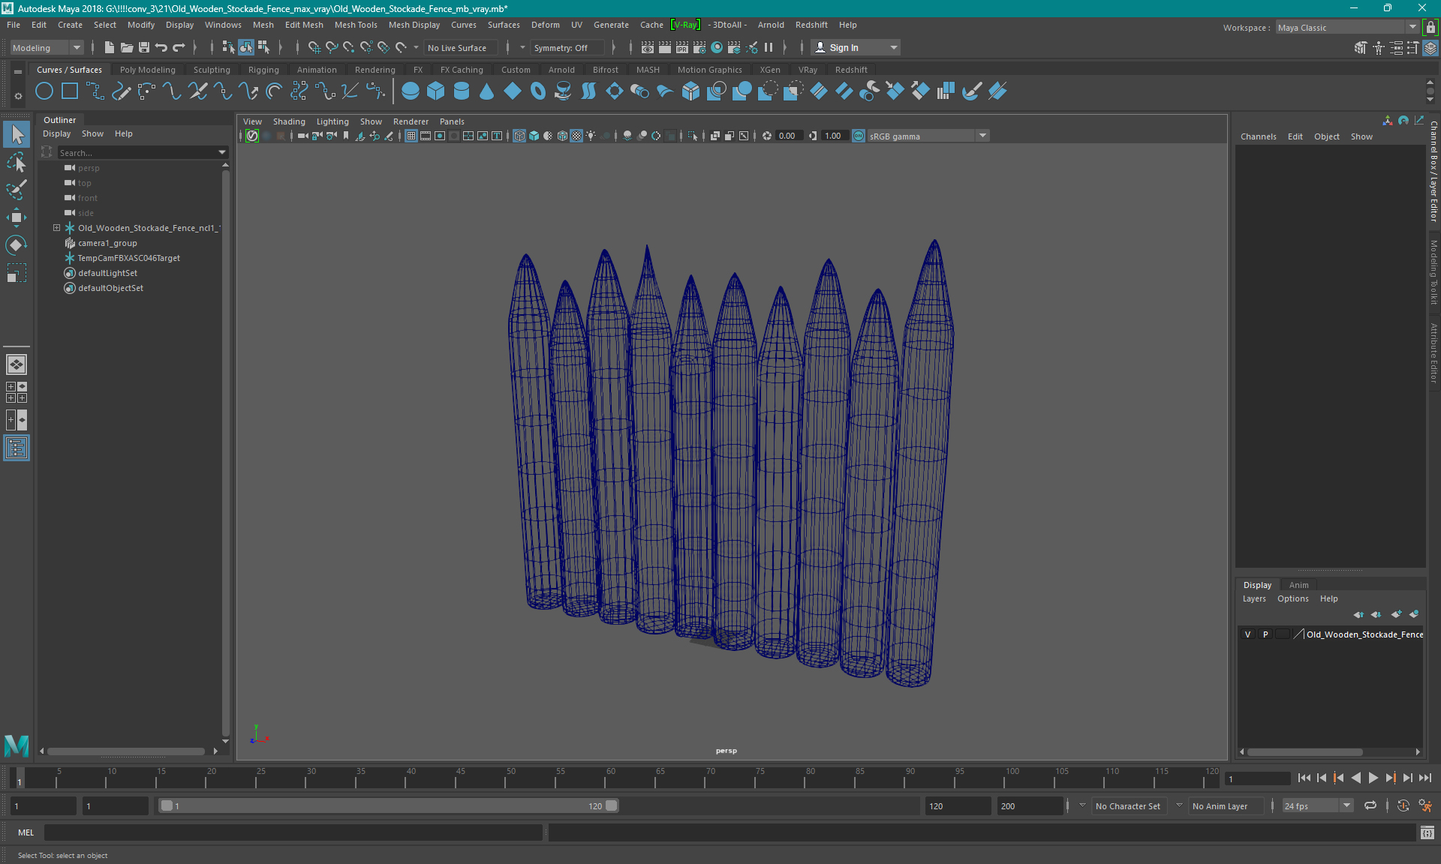This screenshot has height=864, width=1441.
Task: Click the MEL command language button
Action: [x=26, y=832]
